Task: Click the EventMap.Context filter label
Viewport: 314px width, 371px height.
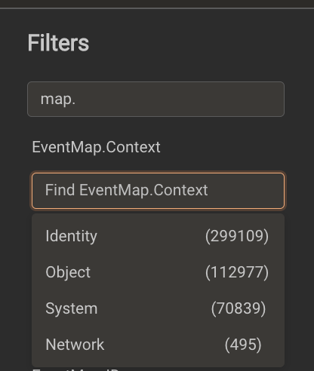Action: [x=96, y=147]
